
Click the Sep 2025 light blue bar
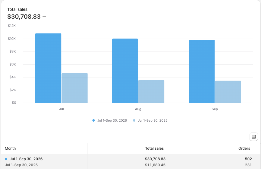(228, 92)
